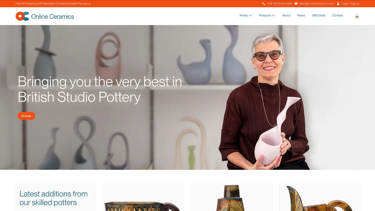Image resolution: width=375 pixels, height=211 pixels.
Task: Click the orange Browse button
Action: click(26, 116)
